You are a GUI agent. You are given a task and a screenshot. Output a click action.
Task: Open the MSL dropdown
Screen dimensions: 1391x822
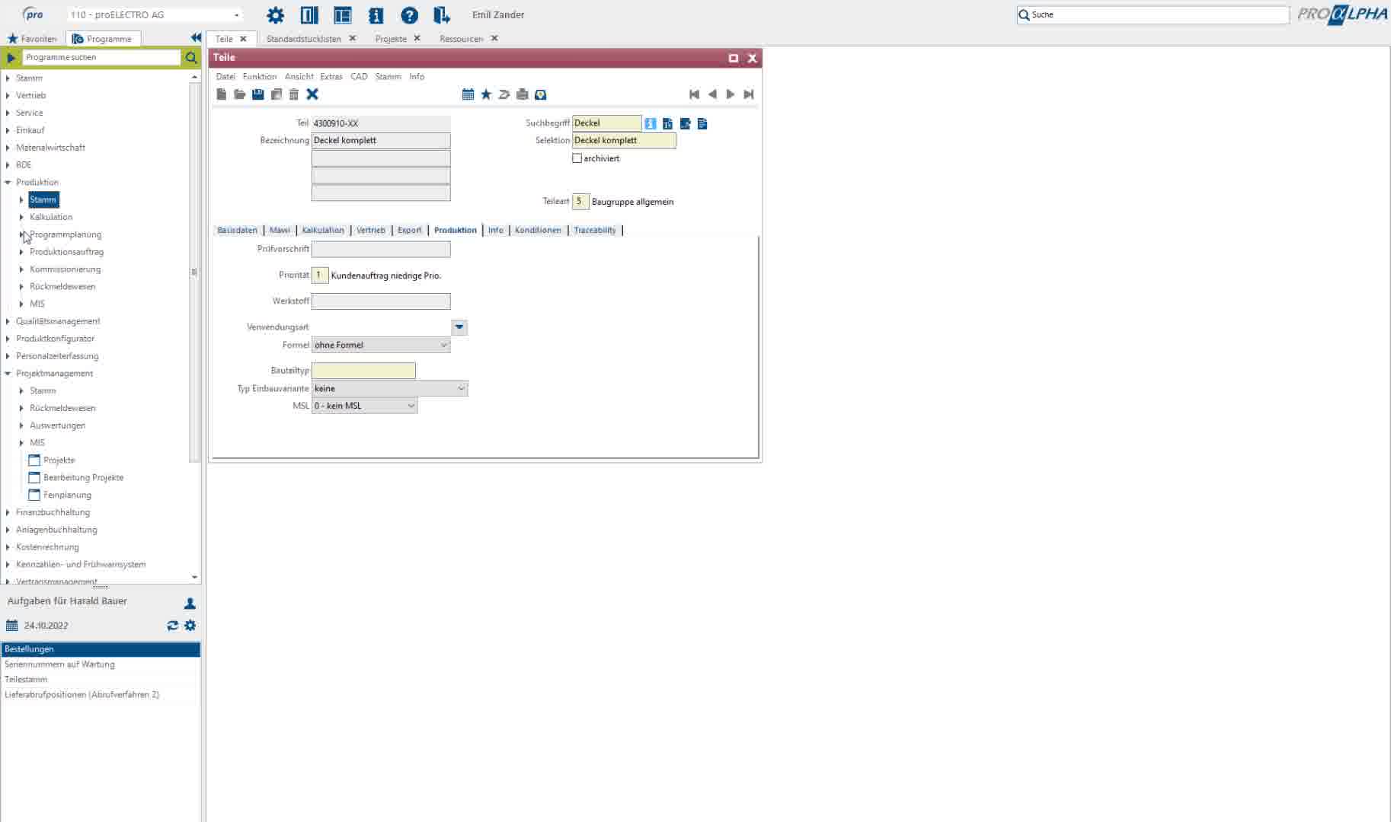pyautogui.click(x=364, y=406)
